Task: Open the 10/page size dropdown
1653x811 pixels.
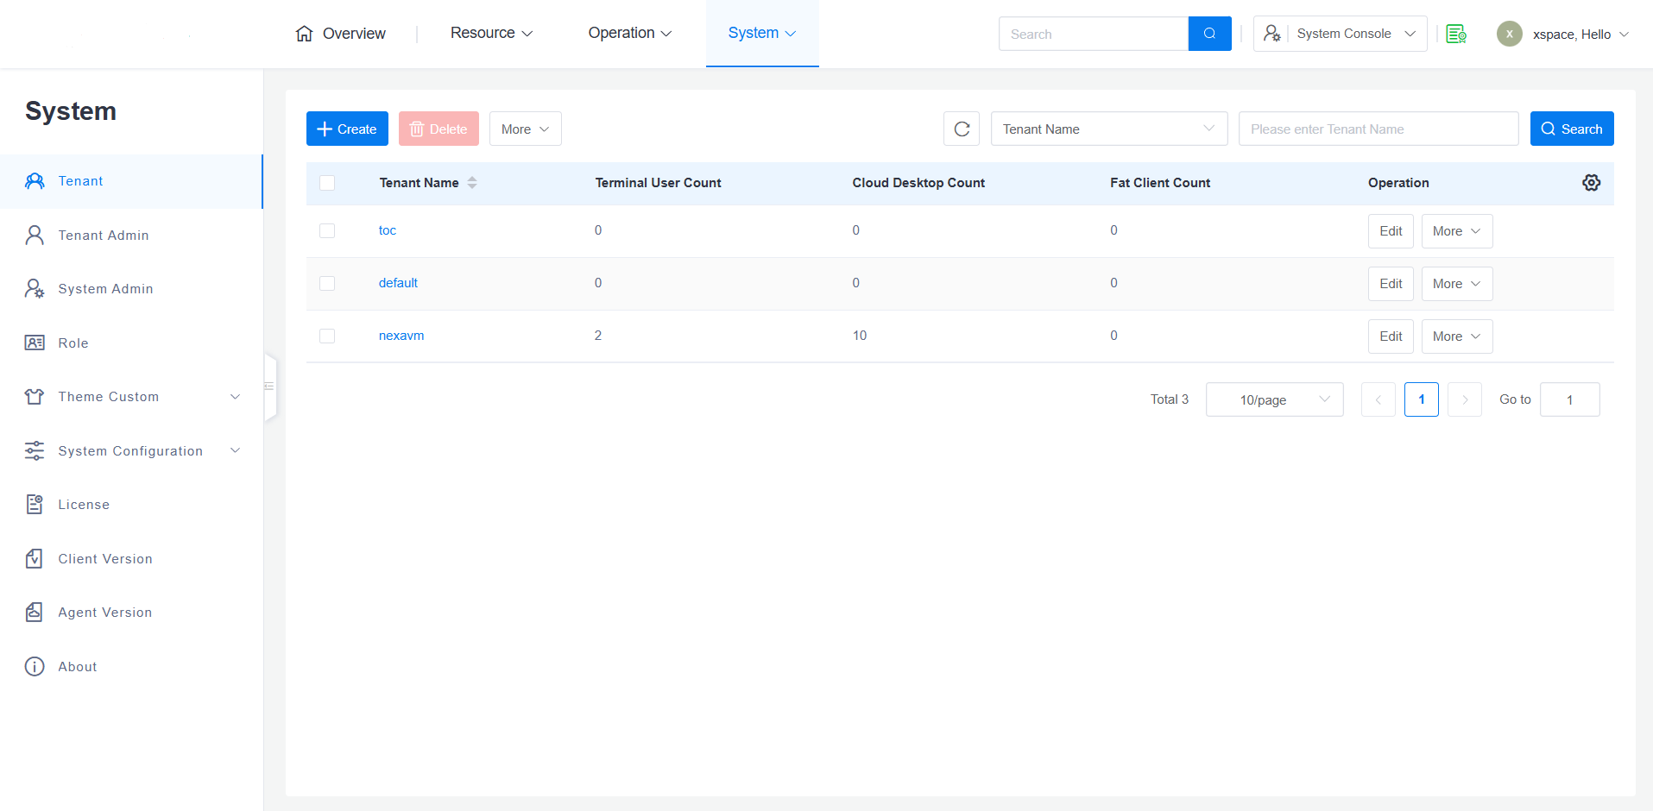Action: pos(1274,399)
